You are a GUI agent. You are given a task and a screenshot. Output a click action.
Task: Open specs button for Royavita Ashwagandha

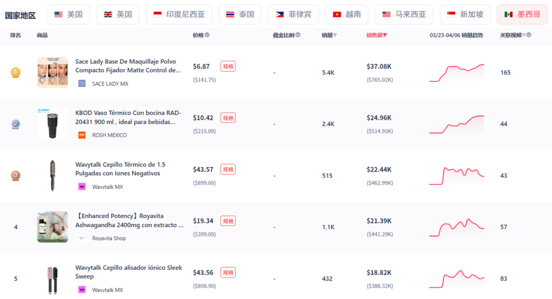click(228, 221)
